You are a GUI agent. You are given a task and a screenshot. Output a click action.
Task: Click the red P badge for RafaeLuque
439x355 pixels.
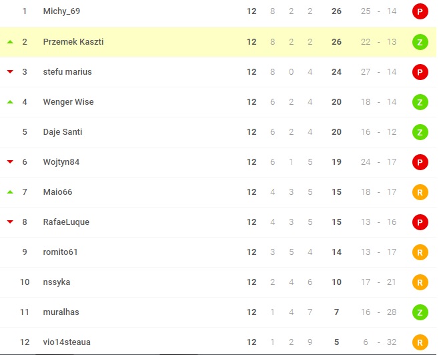click(x=420, y=222)
